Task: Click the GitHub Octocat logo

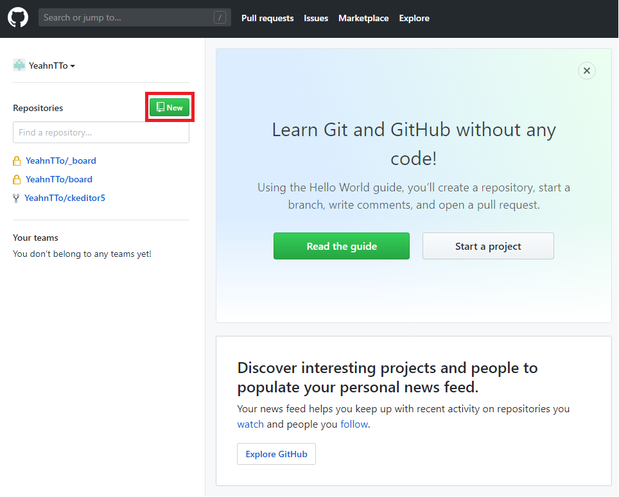Action: point(18,18)
